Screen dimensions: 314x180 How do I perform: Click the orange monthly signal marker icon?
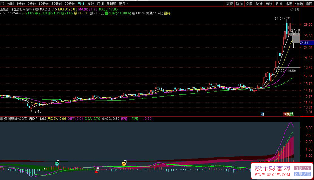click(x=124, y=164)
